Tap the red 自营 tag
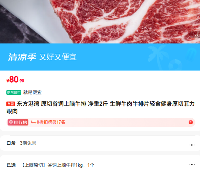This screenshot has width=200, height=171. tap(11, 104)
